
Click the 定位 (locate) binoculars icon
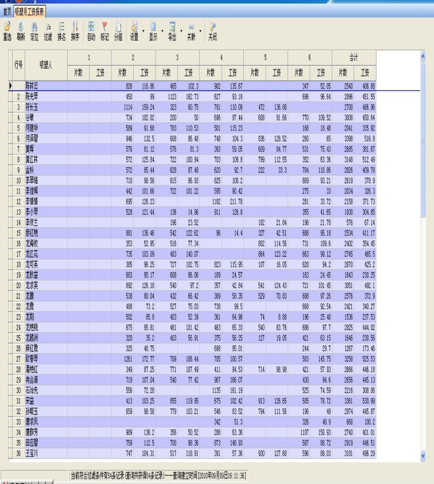[x=34, y=31]
